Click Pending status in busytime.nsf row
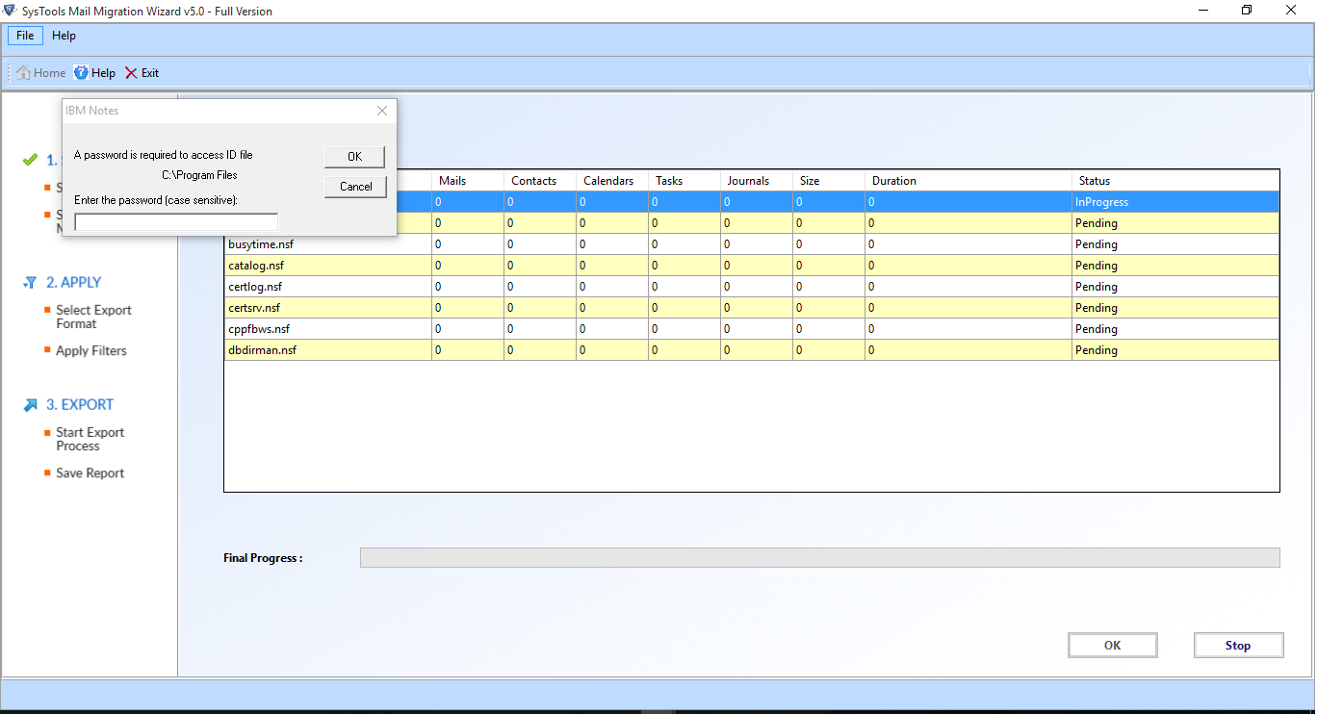This screenshot has height=714, width=1317. tap(1175, 244)
